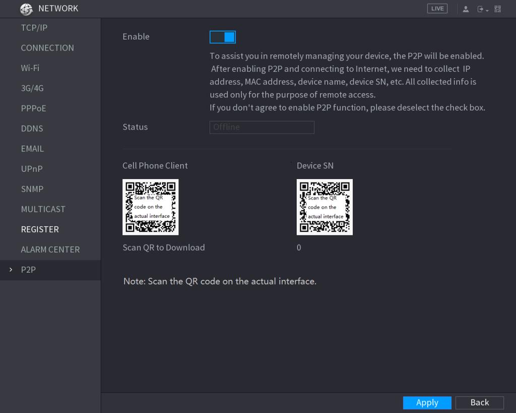
Task: Open EMAIL settings
Action: click(32, 149)
